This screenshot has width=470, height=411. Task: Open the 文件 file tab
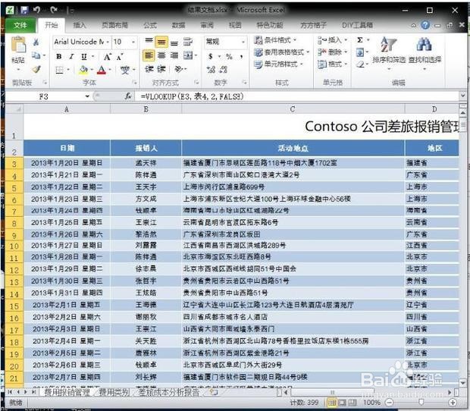20,25
